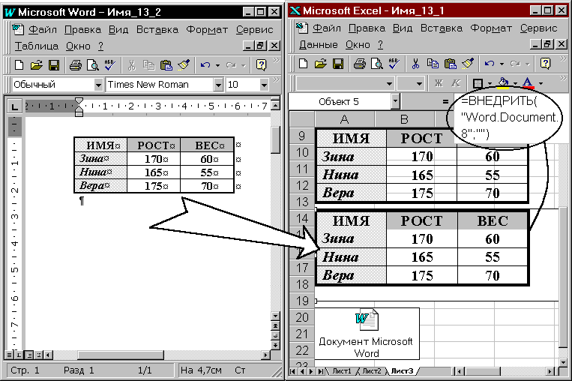Print icon in Excel toolbar
This screenshot has height=381, width=572.
pos(360,64)
